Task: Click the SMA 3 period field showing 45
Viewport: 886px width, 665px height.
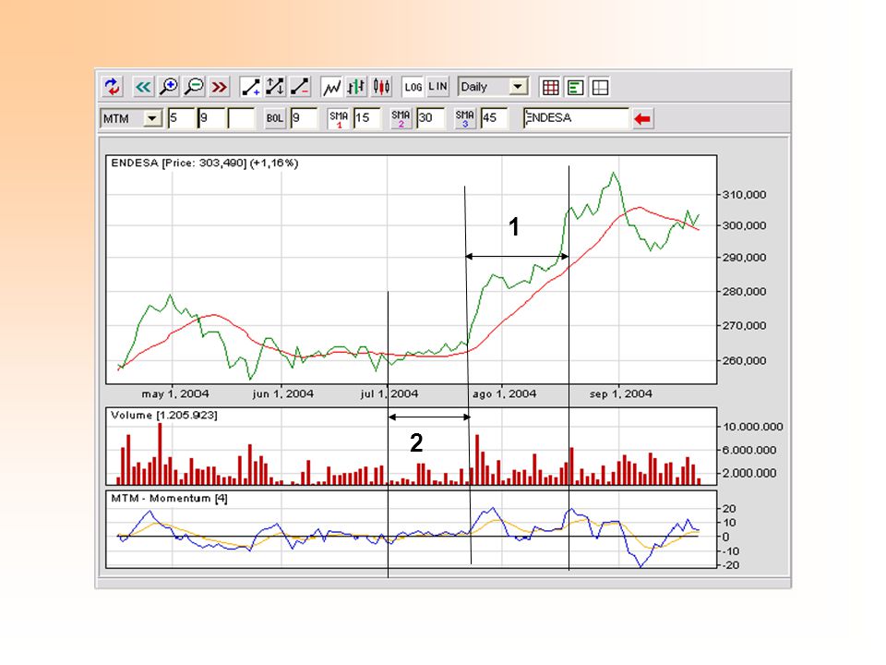Action: pyautogui.click(x=495, y=118)
